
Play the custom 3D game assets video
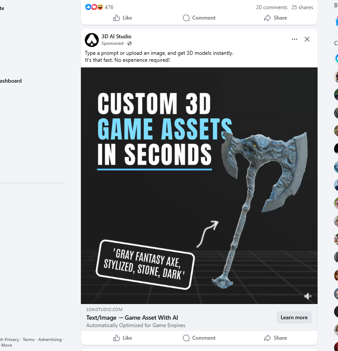(x=199, y=186)
